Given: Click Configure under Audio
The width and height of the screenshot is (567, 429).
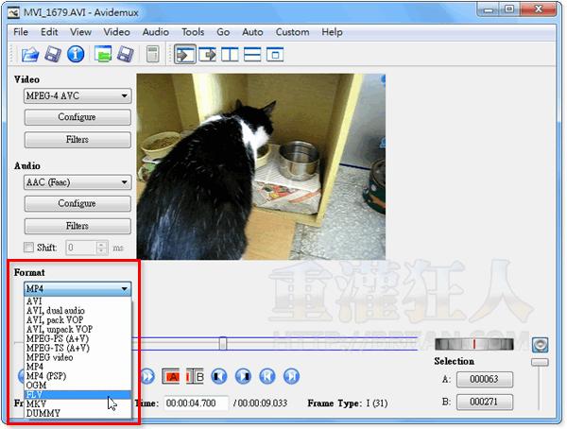Looking at the screenshot, I should click(77, 204).
